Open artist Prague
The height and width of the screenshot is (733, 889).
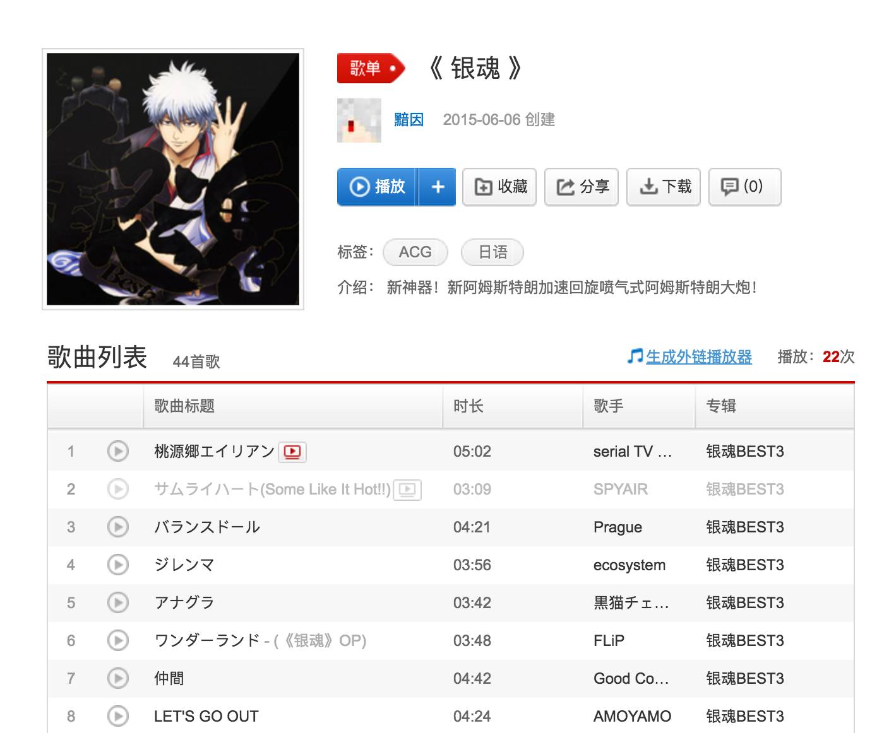click(x=618, y=527)
